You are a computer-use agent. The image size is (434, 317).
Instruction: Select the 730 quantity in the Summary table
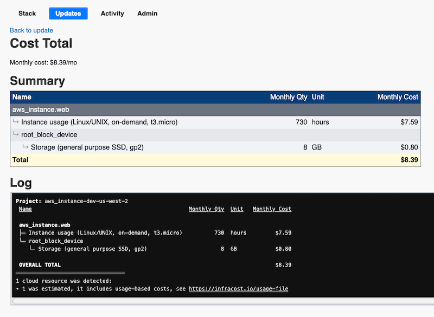coord(302,122)
